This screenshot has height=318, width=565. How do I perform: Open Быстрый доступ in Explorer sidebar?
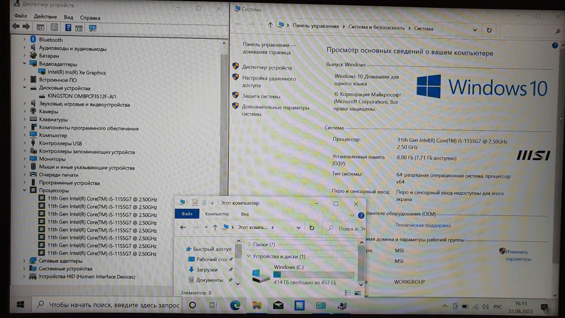click(x=212, y=249)
